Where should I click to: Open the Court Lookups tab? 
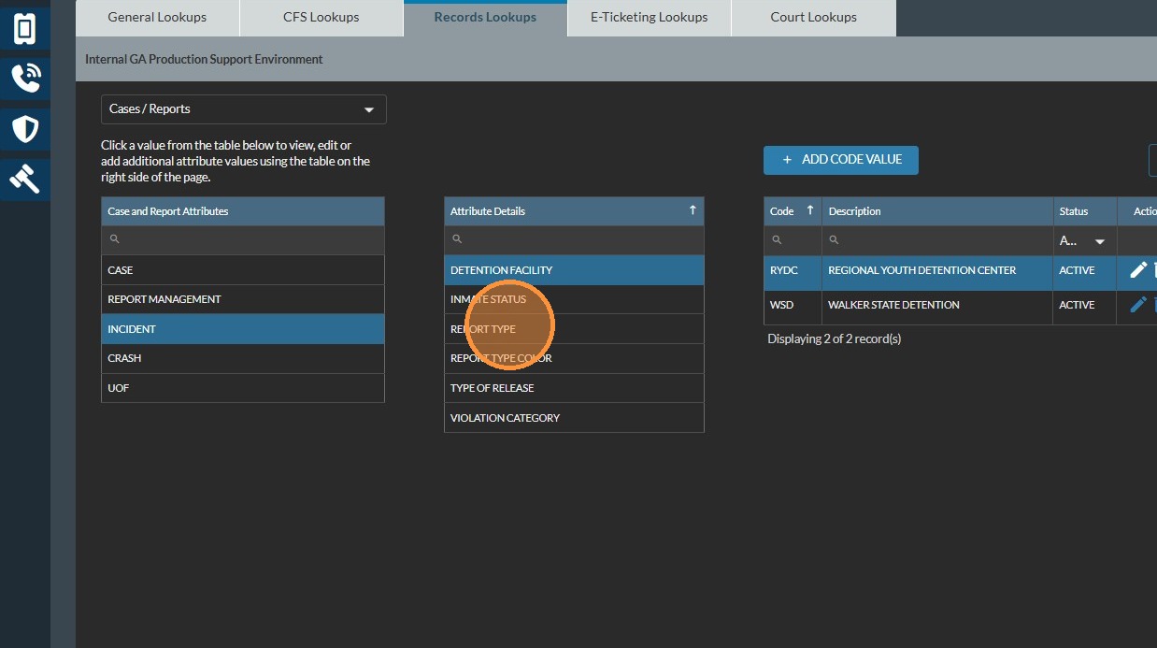click(813, 18)
